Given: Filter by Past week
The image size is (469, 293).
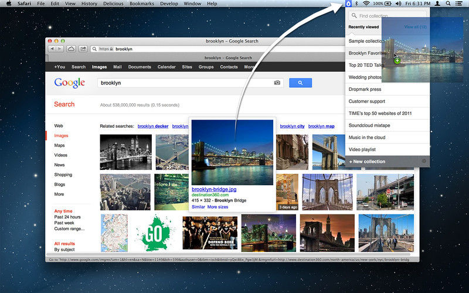Looking at the screenshot, I should [64, 223].
